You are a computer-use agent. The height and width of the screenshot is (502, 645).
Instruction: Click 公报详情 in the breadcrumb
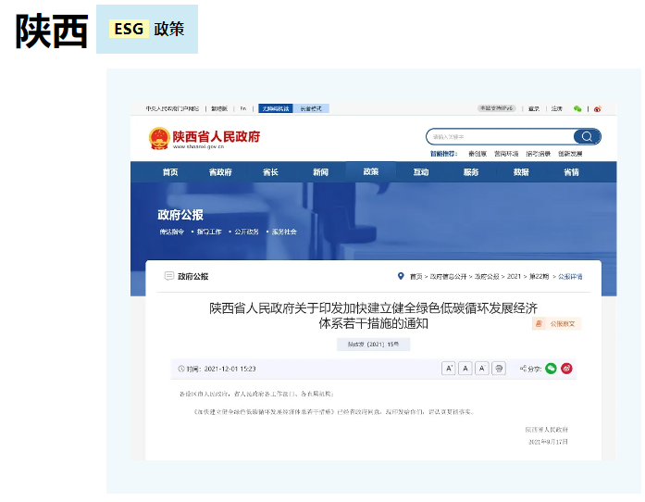click(x=570, y=276)
